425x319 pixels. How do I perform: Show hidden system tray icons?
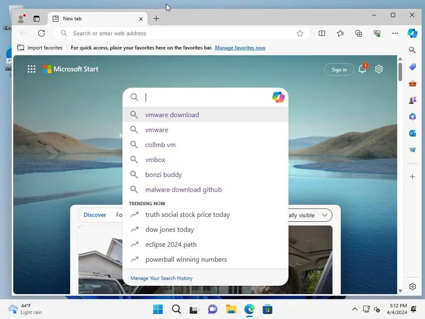354,309
